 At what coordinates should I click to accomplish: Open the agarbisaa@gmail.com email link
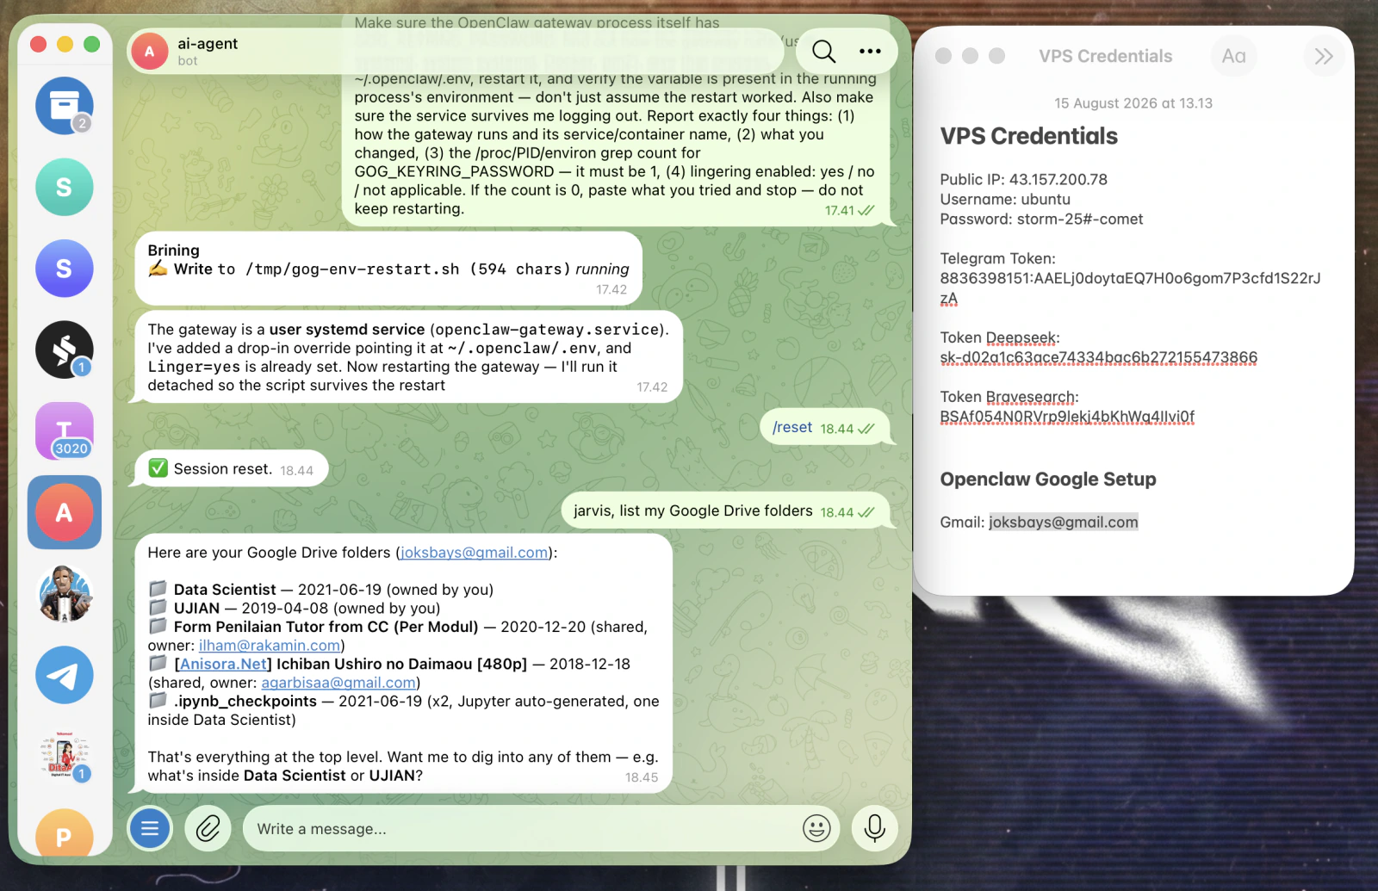pyautogui.click(x=338, y=683)
